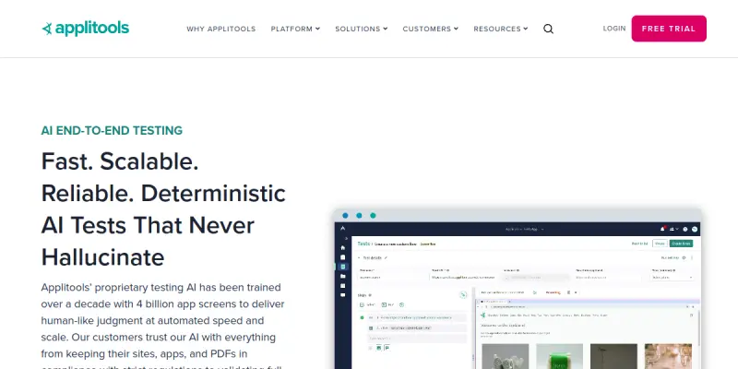Image resolution: width=738 pixels, height=369 pixels.
Task: Click the paragraph starting 'Applitools' proprietary testing AI'
Action: (x=163, y=325)
